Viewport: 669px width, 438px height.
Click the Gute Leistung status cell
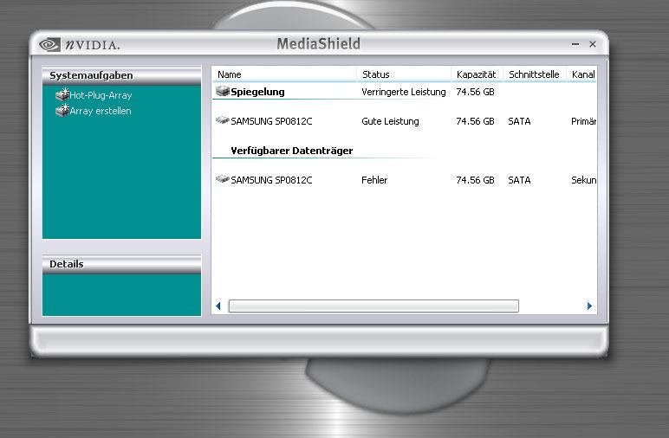(x=390, y=121)
